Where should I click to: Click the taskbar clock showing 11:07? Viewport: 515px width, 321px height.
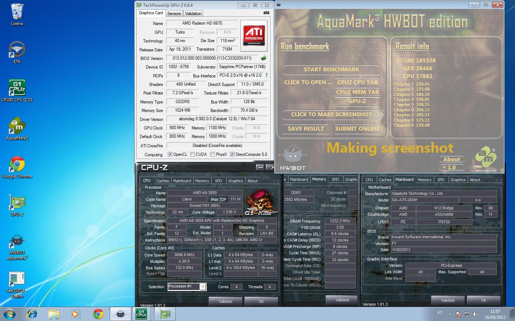pyautogui.click(x=495, y=314)
